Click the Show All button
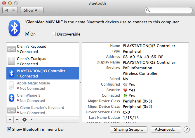The width and height of the screenshot is (195, 138). coord(32,10)
